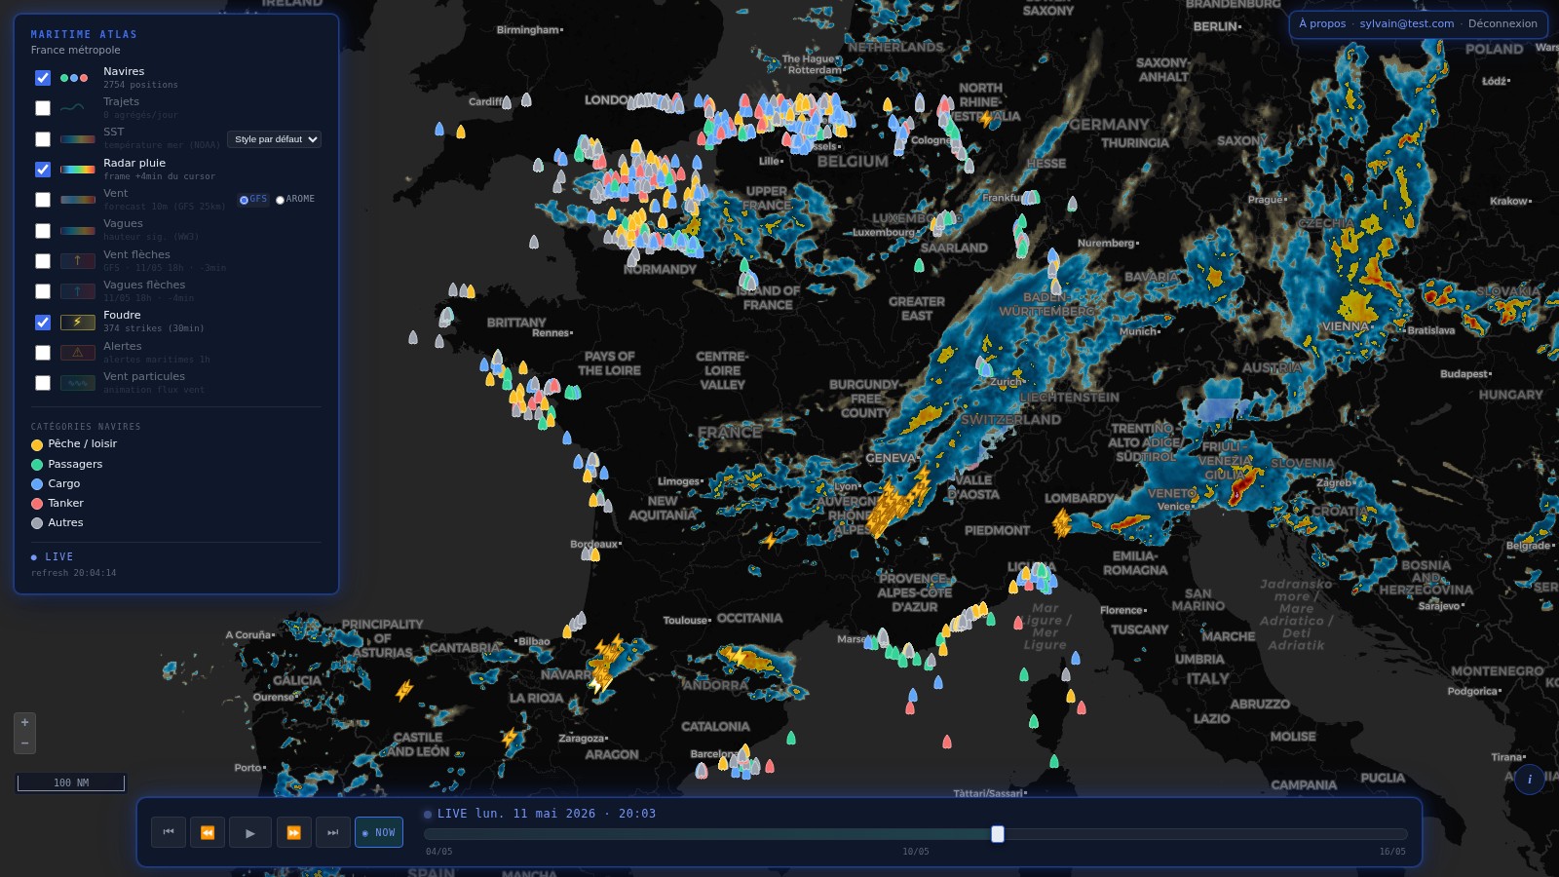This screenshot has width=1559, height=877.
Task: Click the Passagers green dot
Action: click(x=37, y=465)
